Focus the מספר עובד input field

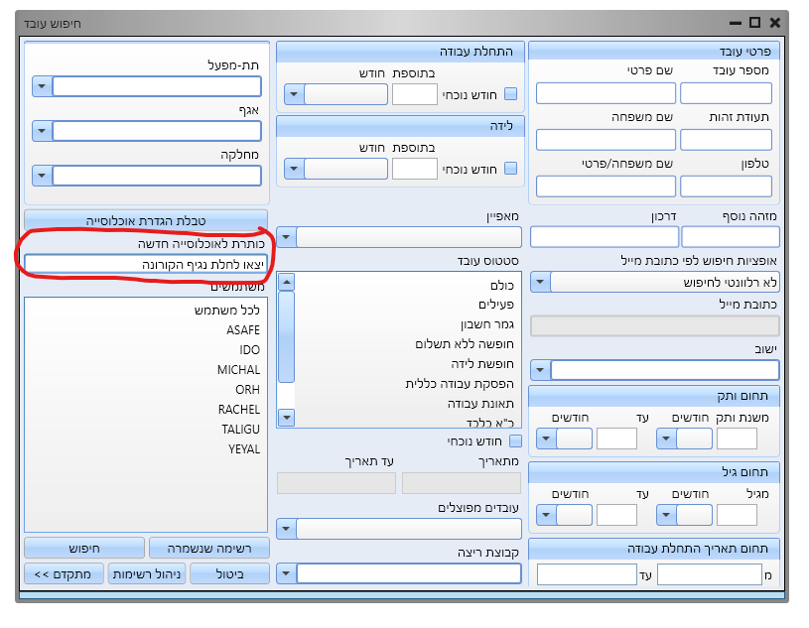click(x=726, y=93)
